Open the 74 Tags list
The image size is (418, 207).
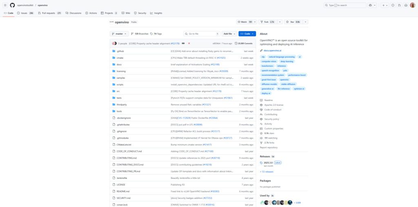click(x=156, y=34)
